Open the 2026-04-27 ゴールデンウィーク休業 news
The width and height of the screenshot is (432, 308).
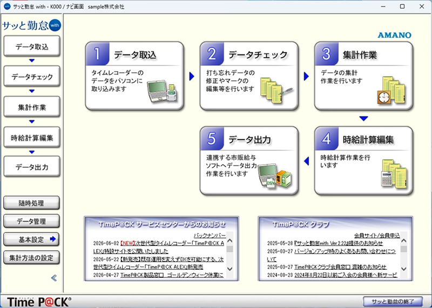[x=172, y=275]
